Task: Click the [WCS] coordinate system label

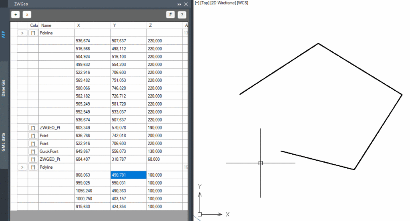Action: (242, 3)
